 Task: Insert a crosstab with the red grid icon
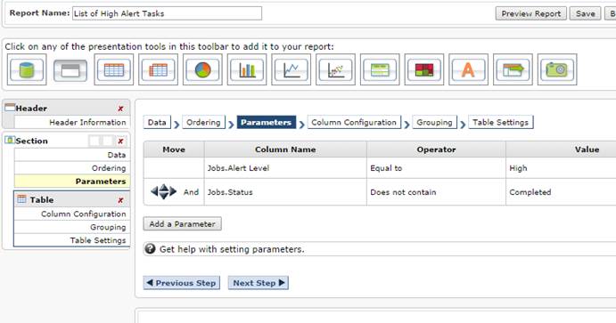[159, 69]
